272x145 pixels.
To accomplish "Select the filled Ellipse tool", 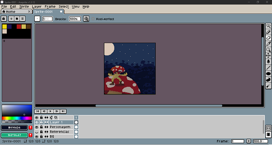I will click(x=268, y=74).
